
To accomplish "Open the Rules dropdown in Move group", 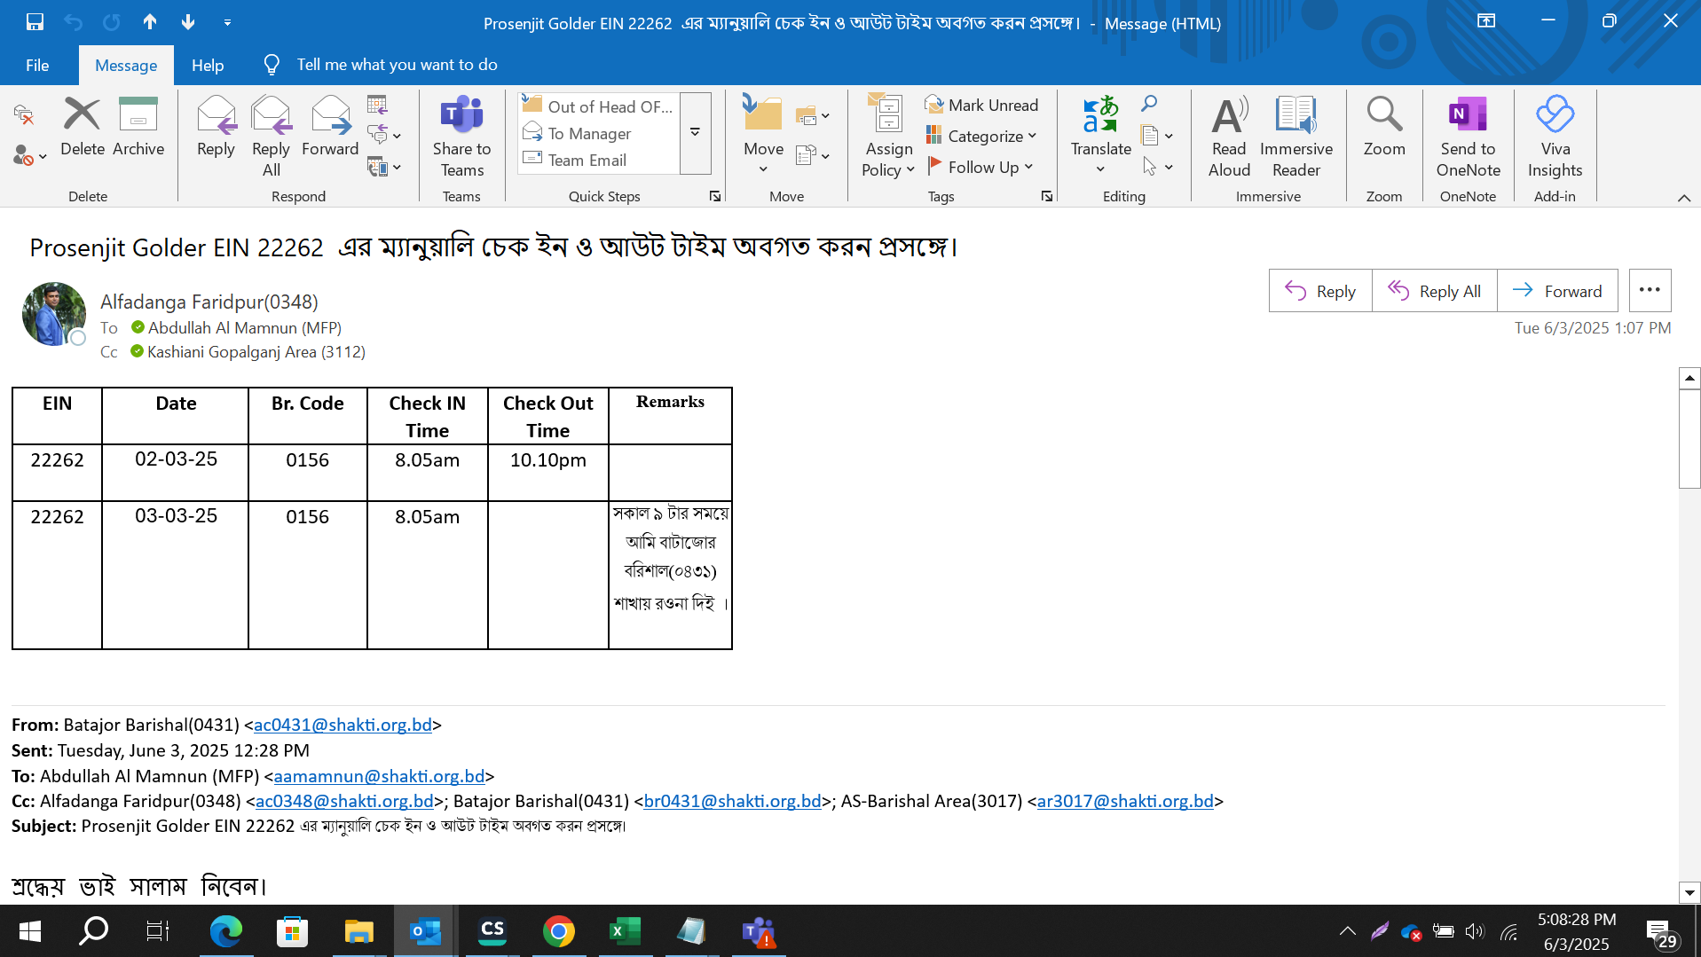I will (x=812, y=115).
